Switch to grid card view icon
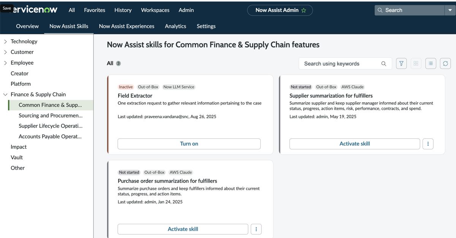This screenshot has height=238, width=456. pyautogui.click(x=416, y=63)
